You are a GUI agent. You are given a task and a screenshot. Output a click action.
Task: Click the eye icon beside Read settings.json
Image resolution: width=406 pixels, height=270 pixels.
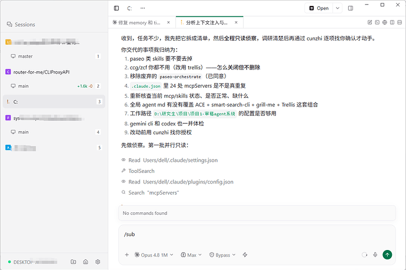[x=124, y=160]
